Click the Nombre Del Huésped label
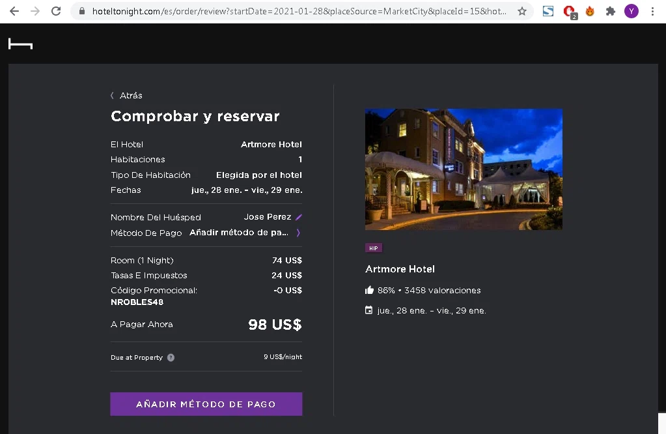The height and width of the screenshot is (434, 666). point(156,217)
